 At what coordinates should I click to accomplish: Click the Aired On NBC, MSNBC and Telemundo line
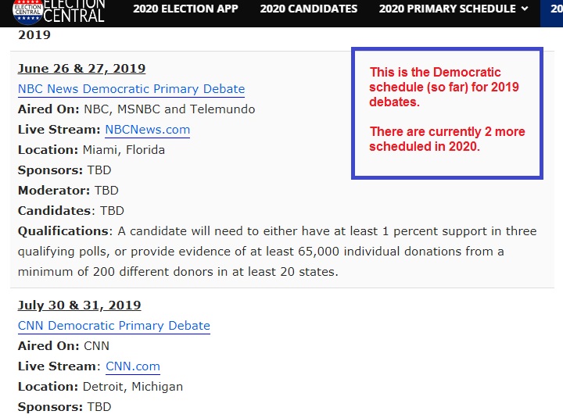[x=136, y=109]
